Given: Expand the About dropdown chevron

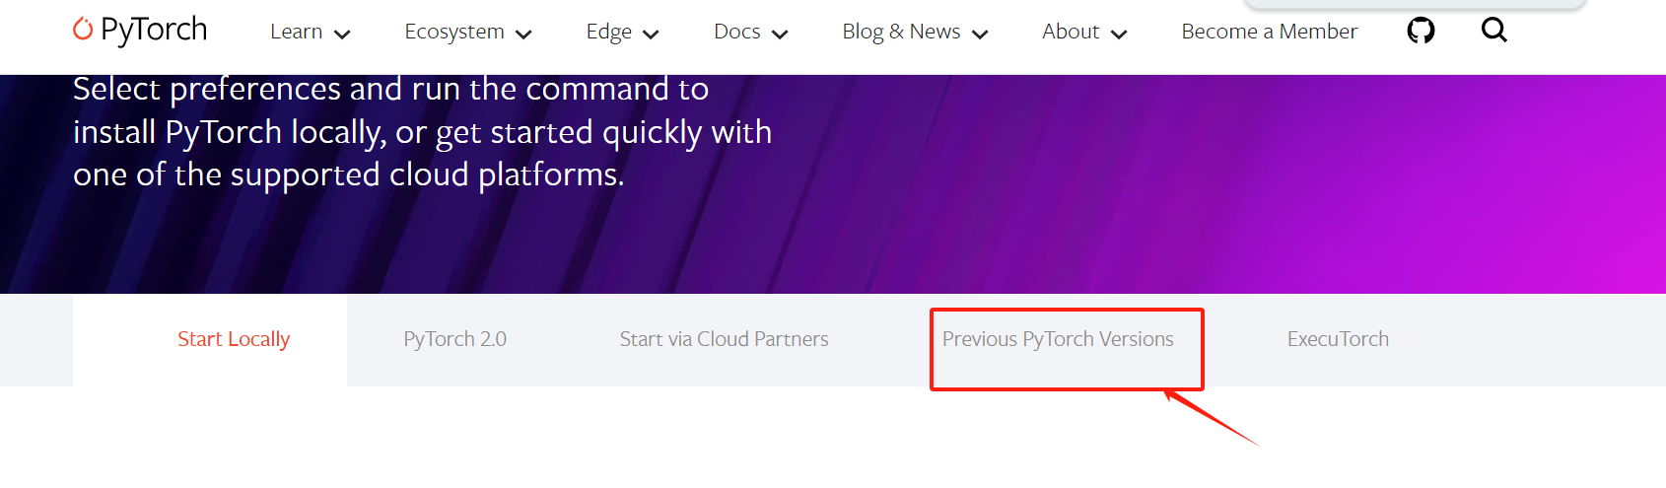Looking at the screenshot, I should [1119, 35].
